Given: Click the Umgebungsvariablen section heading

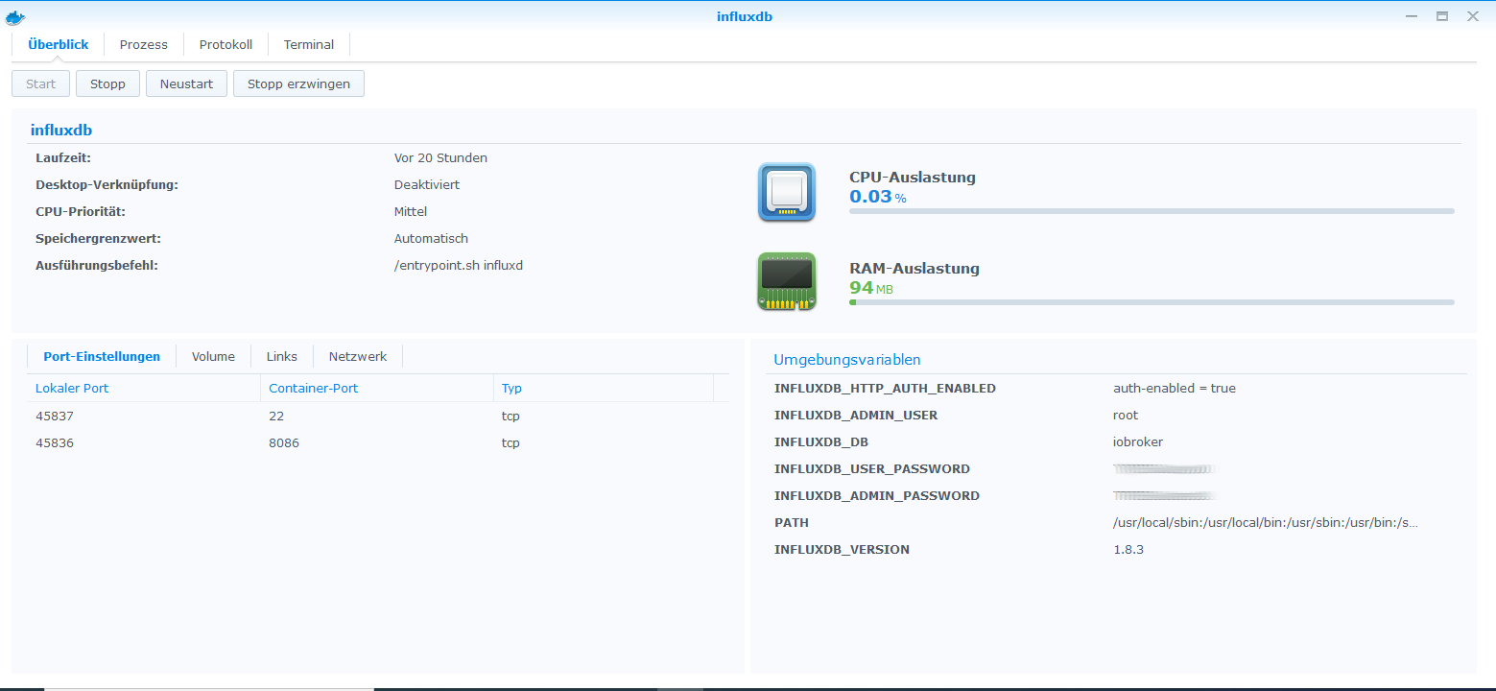Looking at the screenshot, I should (x=847, y=360).
